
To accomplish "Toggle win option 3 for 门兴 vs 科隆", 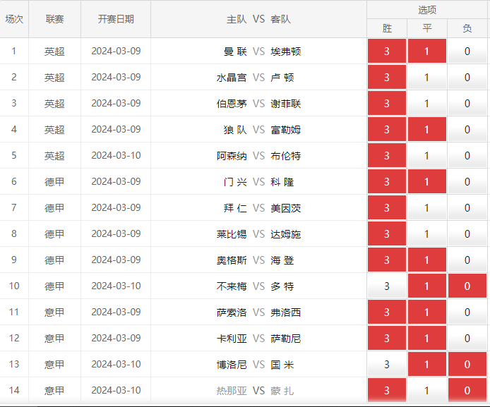I will pyautogui.click(x=386, y=182).
